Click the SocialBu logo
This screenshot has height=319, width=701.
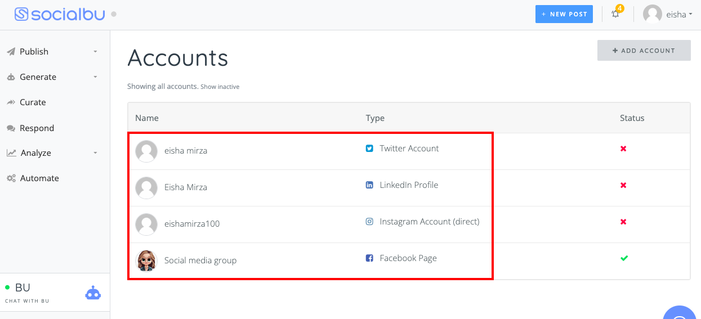click(60, 14)
